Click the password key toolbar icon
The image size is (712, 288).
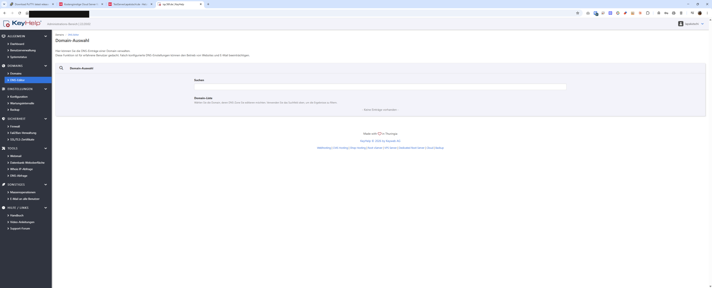666,13
